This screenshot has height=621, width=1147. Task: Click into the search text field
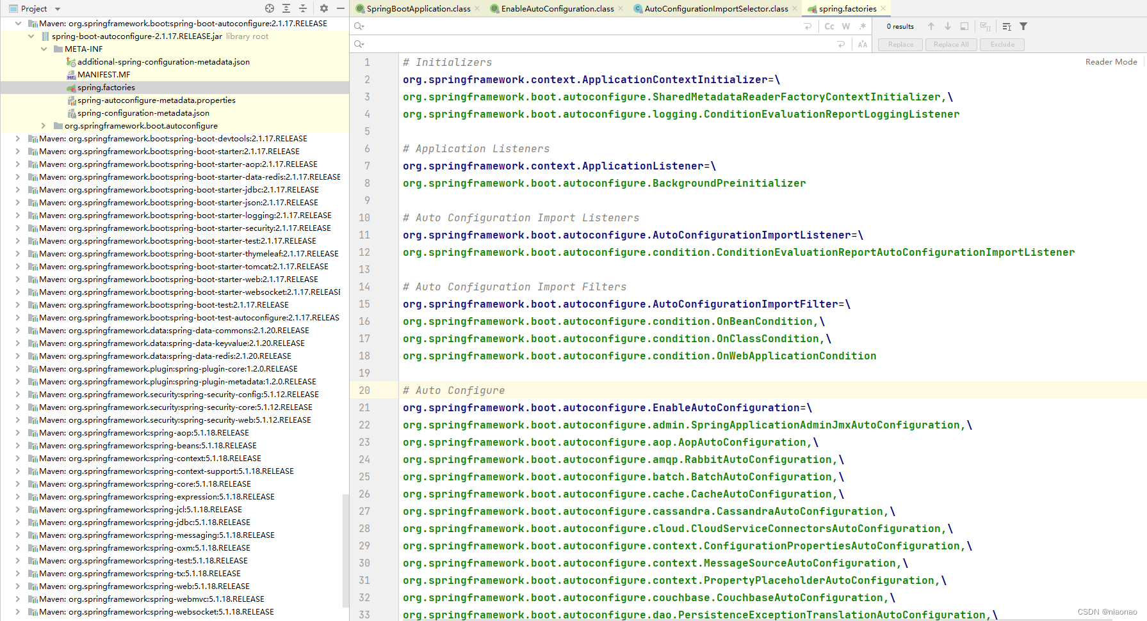pos(583,26)
